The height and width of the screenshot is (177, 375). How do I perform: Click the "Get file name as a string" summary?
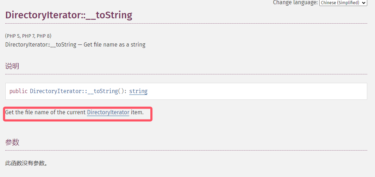114,45
